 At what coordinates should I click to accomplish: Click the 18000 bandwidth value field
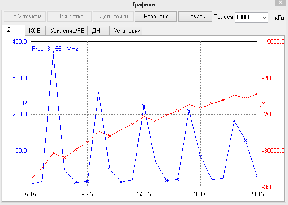[x=247, y=18]
